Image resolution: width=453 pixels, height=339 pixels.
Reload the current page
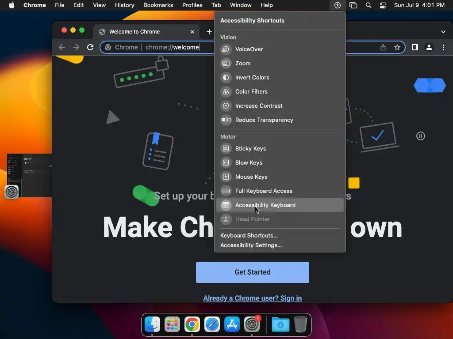90,47
